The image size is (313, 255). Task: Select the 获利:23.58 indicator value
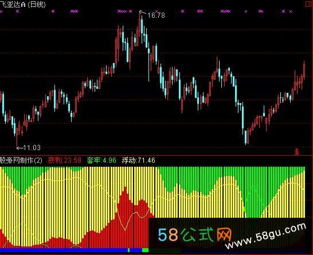pos(65,160)
